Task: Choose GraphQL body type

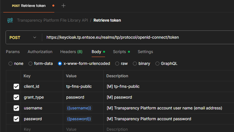Action: (x=157, y=64)
